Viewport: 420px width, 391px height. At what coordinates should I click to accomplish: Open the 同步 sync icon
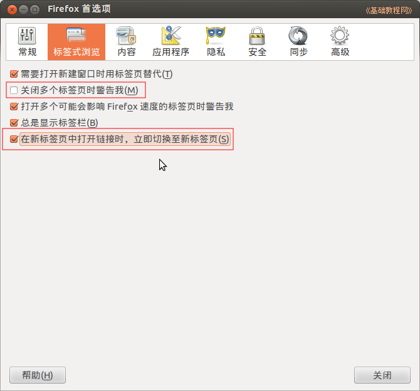click(298, 42)
